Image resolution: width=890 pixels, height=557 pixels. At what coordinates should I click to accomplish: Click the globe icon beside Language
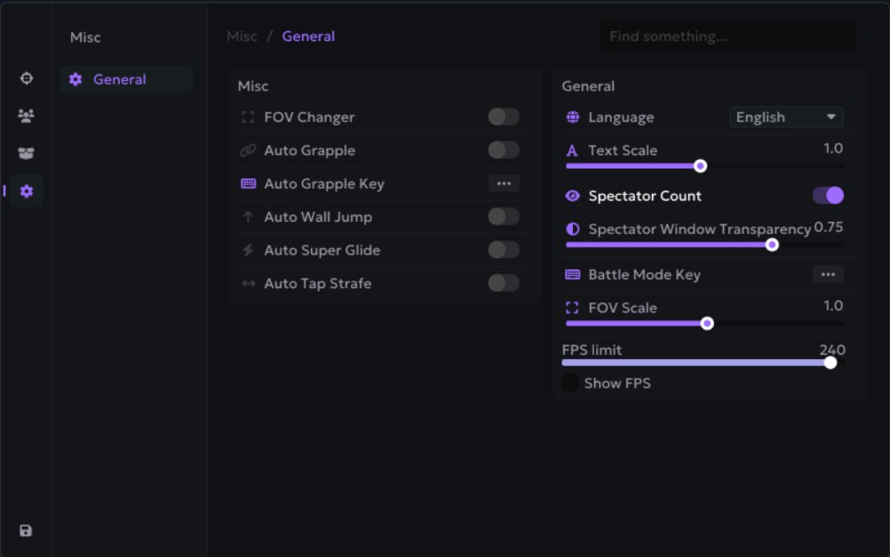point(573,117)
